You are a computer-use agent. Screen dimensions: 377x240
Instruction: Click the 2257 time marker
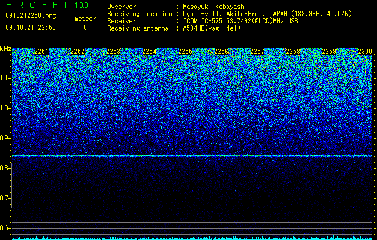point(257,52)
